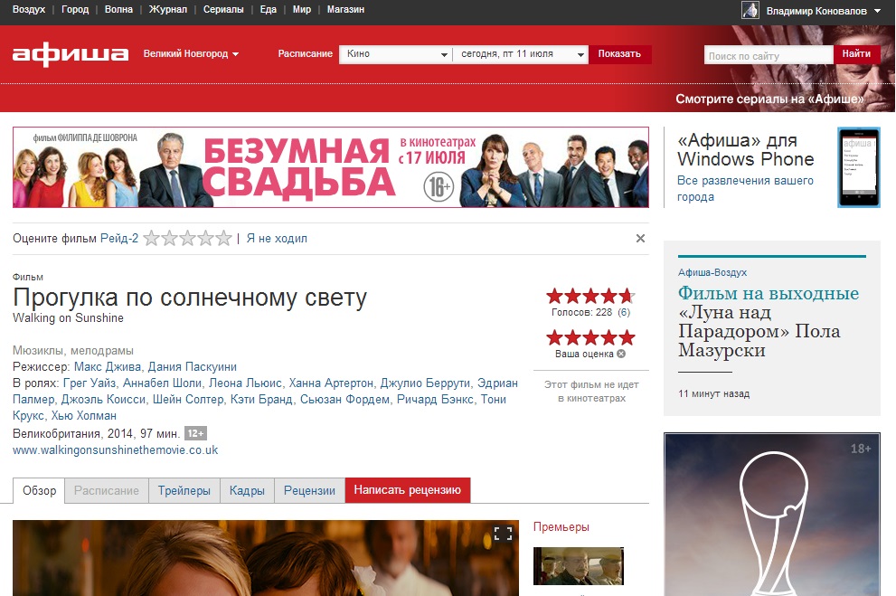Open the Премьеры section link
The height and width of the screenshot is (596, 896).
pos(561,527)
